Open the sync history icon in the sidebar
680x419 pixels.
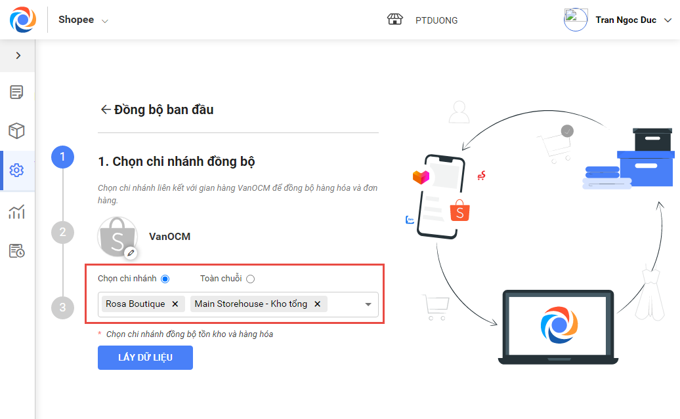pyautogui.click(x=17, y=250)
